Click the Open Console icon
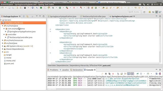 click(148, 74)
